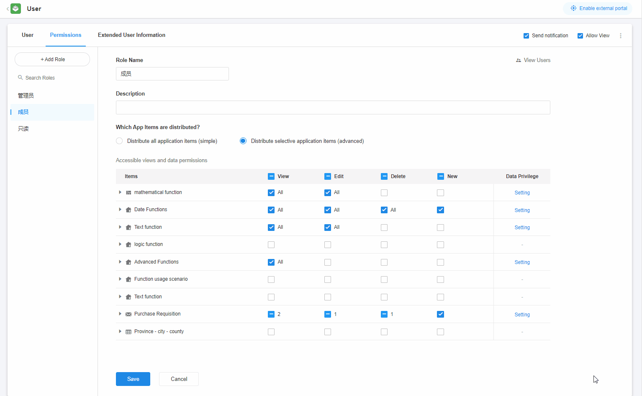Click the Enable external portal icon

(573, 8)
